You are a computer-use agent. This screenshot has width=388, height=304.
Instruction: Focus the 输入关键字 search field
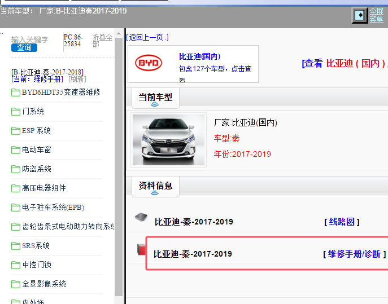click(x=29, y=39)
